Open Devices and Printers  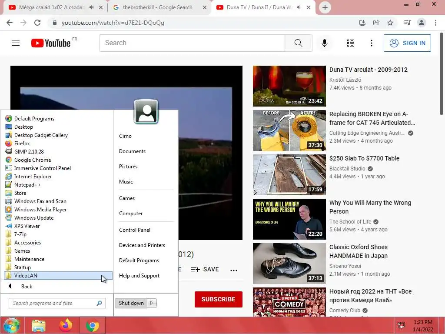[142, 245]
